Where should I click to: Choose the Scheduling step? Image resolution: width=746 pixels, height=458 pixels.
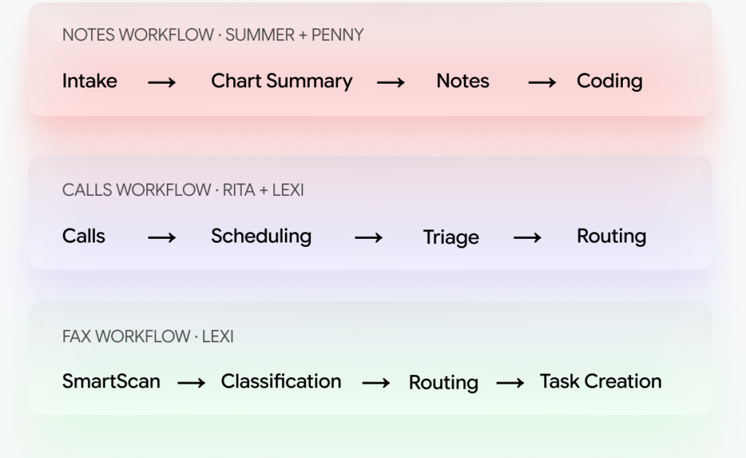(261, 236)
